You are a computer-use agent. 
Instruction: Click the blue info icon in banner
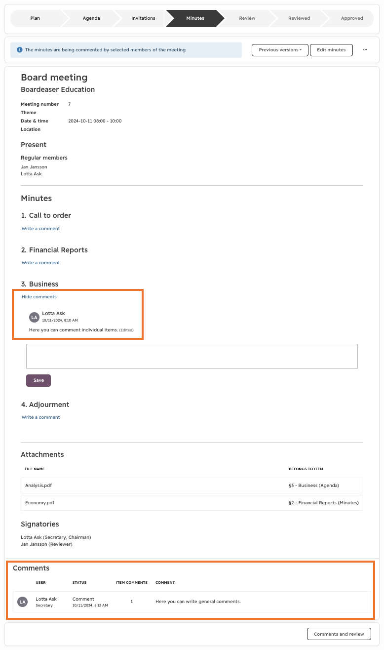pyautogui.click(x=20, y=50)
